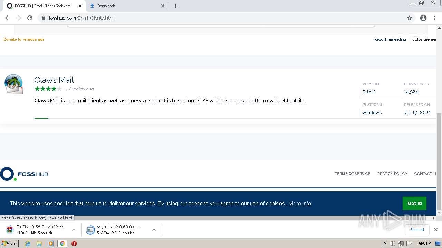Open Terms of Service page
Screen dimensions: 442x248
[x=352, y=174]
